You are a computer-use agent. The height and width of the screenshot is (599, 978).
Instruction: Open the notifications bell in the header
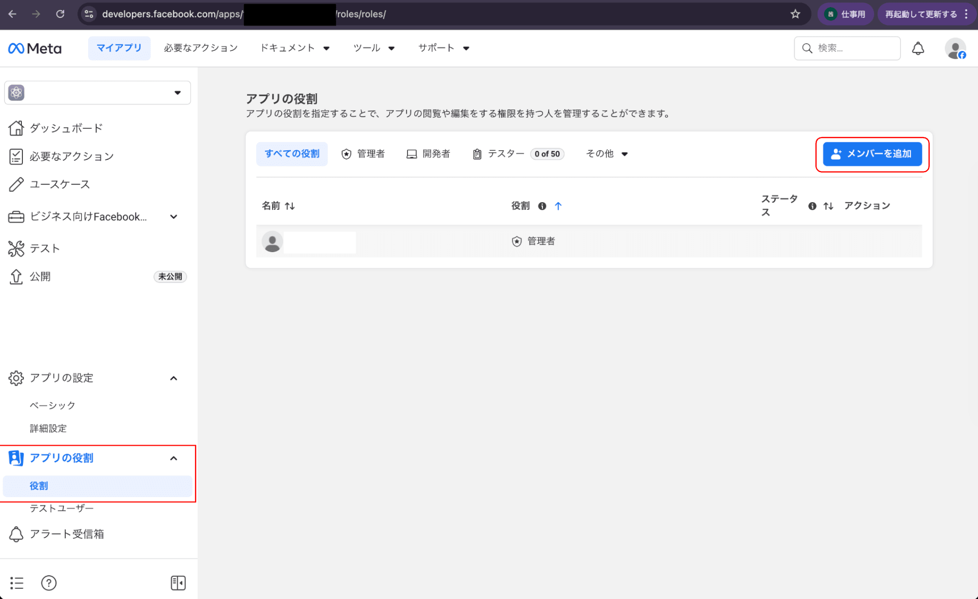[918, 48]
